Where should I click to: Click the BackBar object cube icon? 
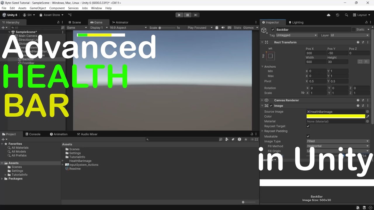coord(264,30)
